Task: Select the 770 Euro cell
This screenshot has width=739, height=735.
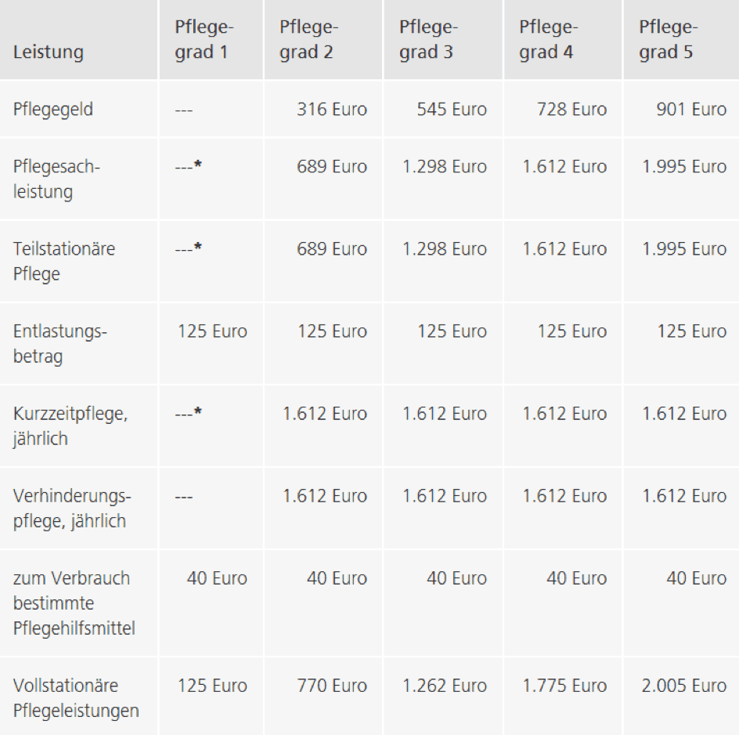Action: tap(332, 686)
